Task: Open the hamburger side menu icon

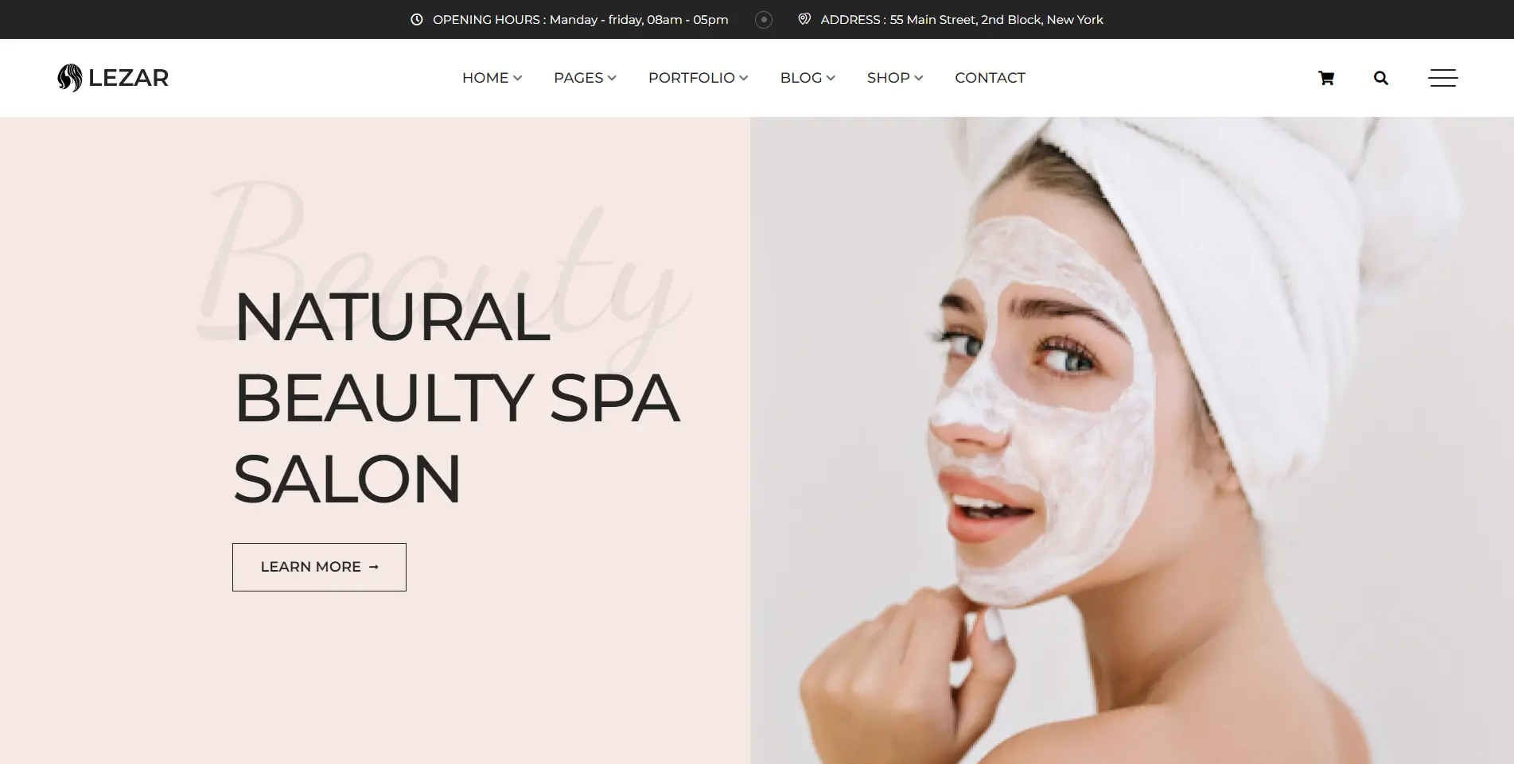Action: click(1442, 78)
